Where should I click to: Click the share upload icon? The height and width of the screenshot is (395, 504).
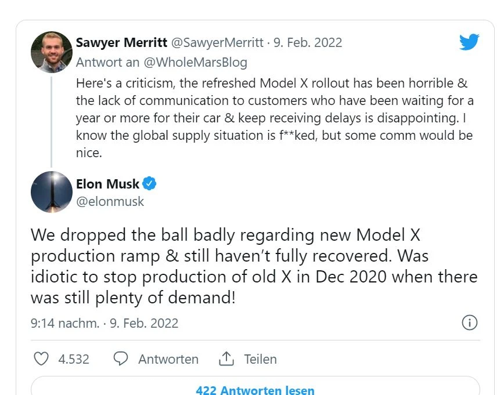226,359
